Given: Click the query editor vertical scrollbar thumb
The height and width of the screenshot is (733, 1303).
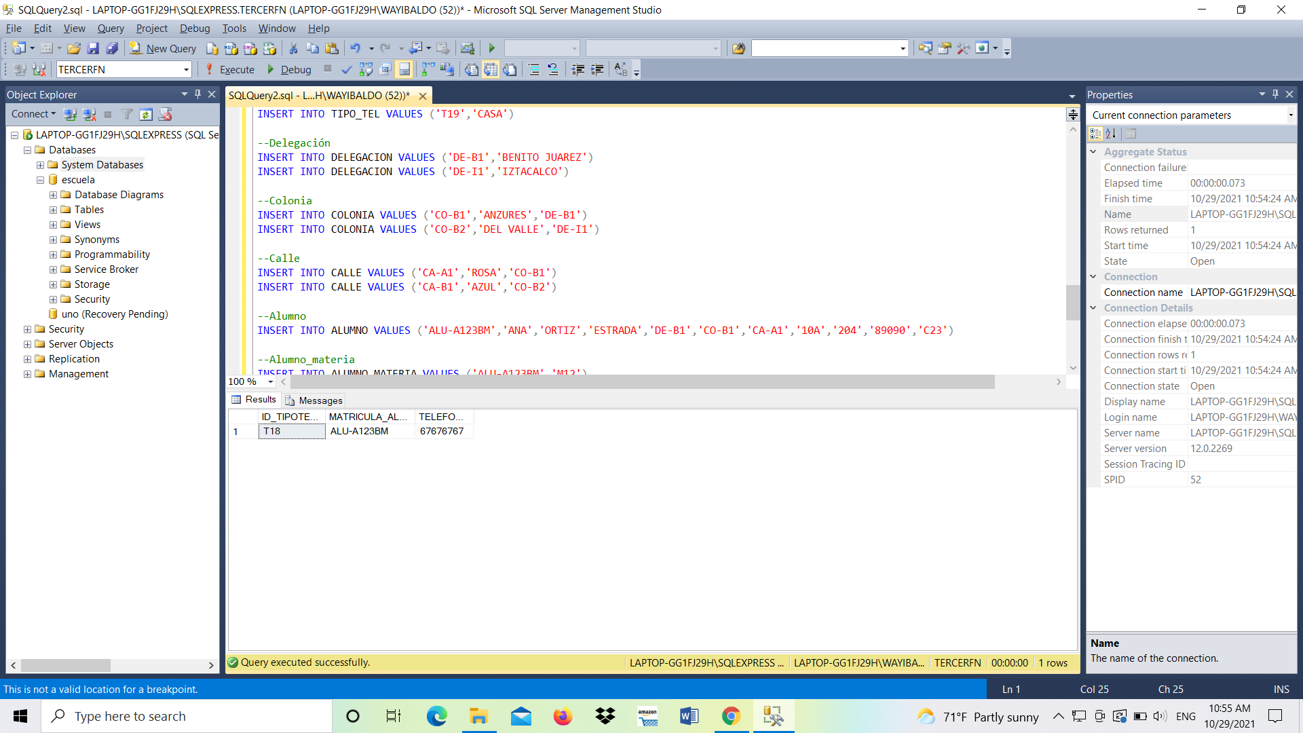Looking at the screenshot, I should click(1073, 302).
